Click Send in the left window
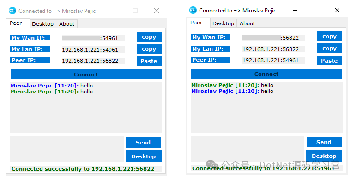Image resolution: width=351 pixels, height=179 pixels. click(144, 143)
